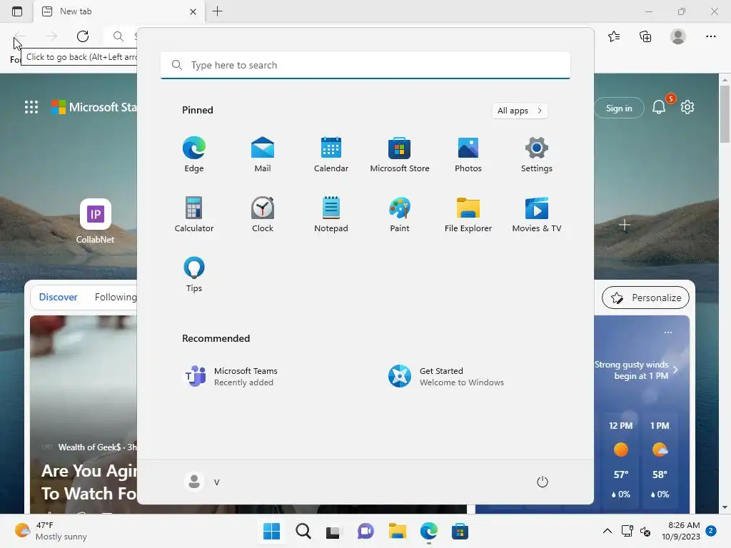Open the Edge profile icon
The height and width of the screenshot is (548, 731).
click(678, 36)
